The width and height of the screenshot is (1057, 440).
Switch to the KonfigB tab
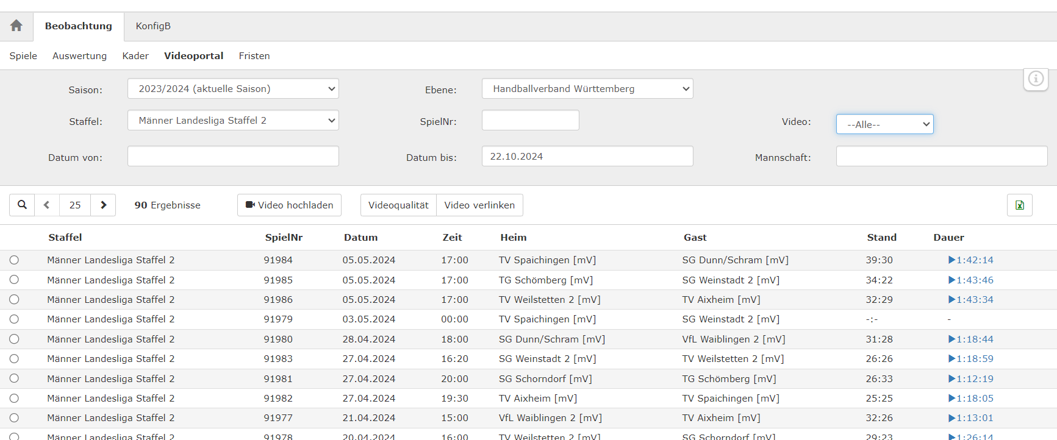tap(153, 26)
